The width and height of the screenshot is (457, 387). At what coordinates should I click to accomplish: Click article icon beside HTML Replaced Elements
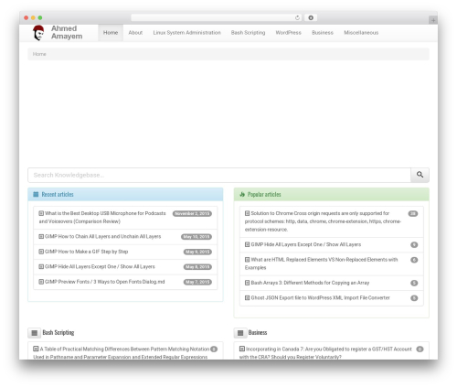tap(248, 260)
